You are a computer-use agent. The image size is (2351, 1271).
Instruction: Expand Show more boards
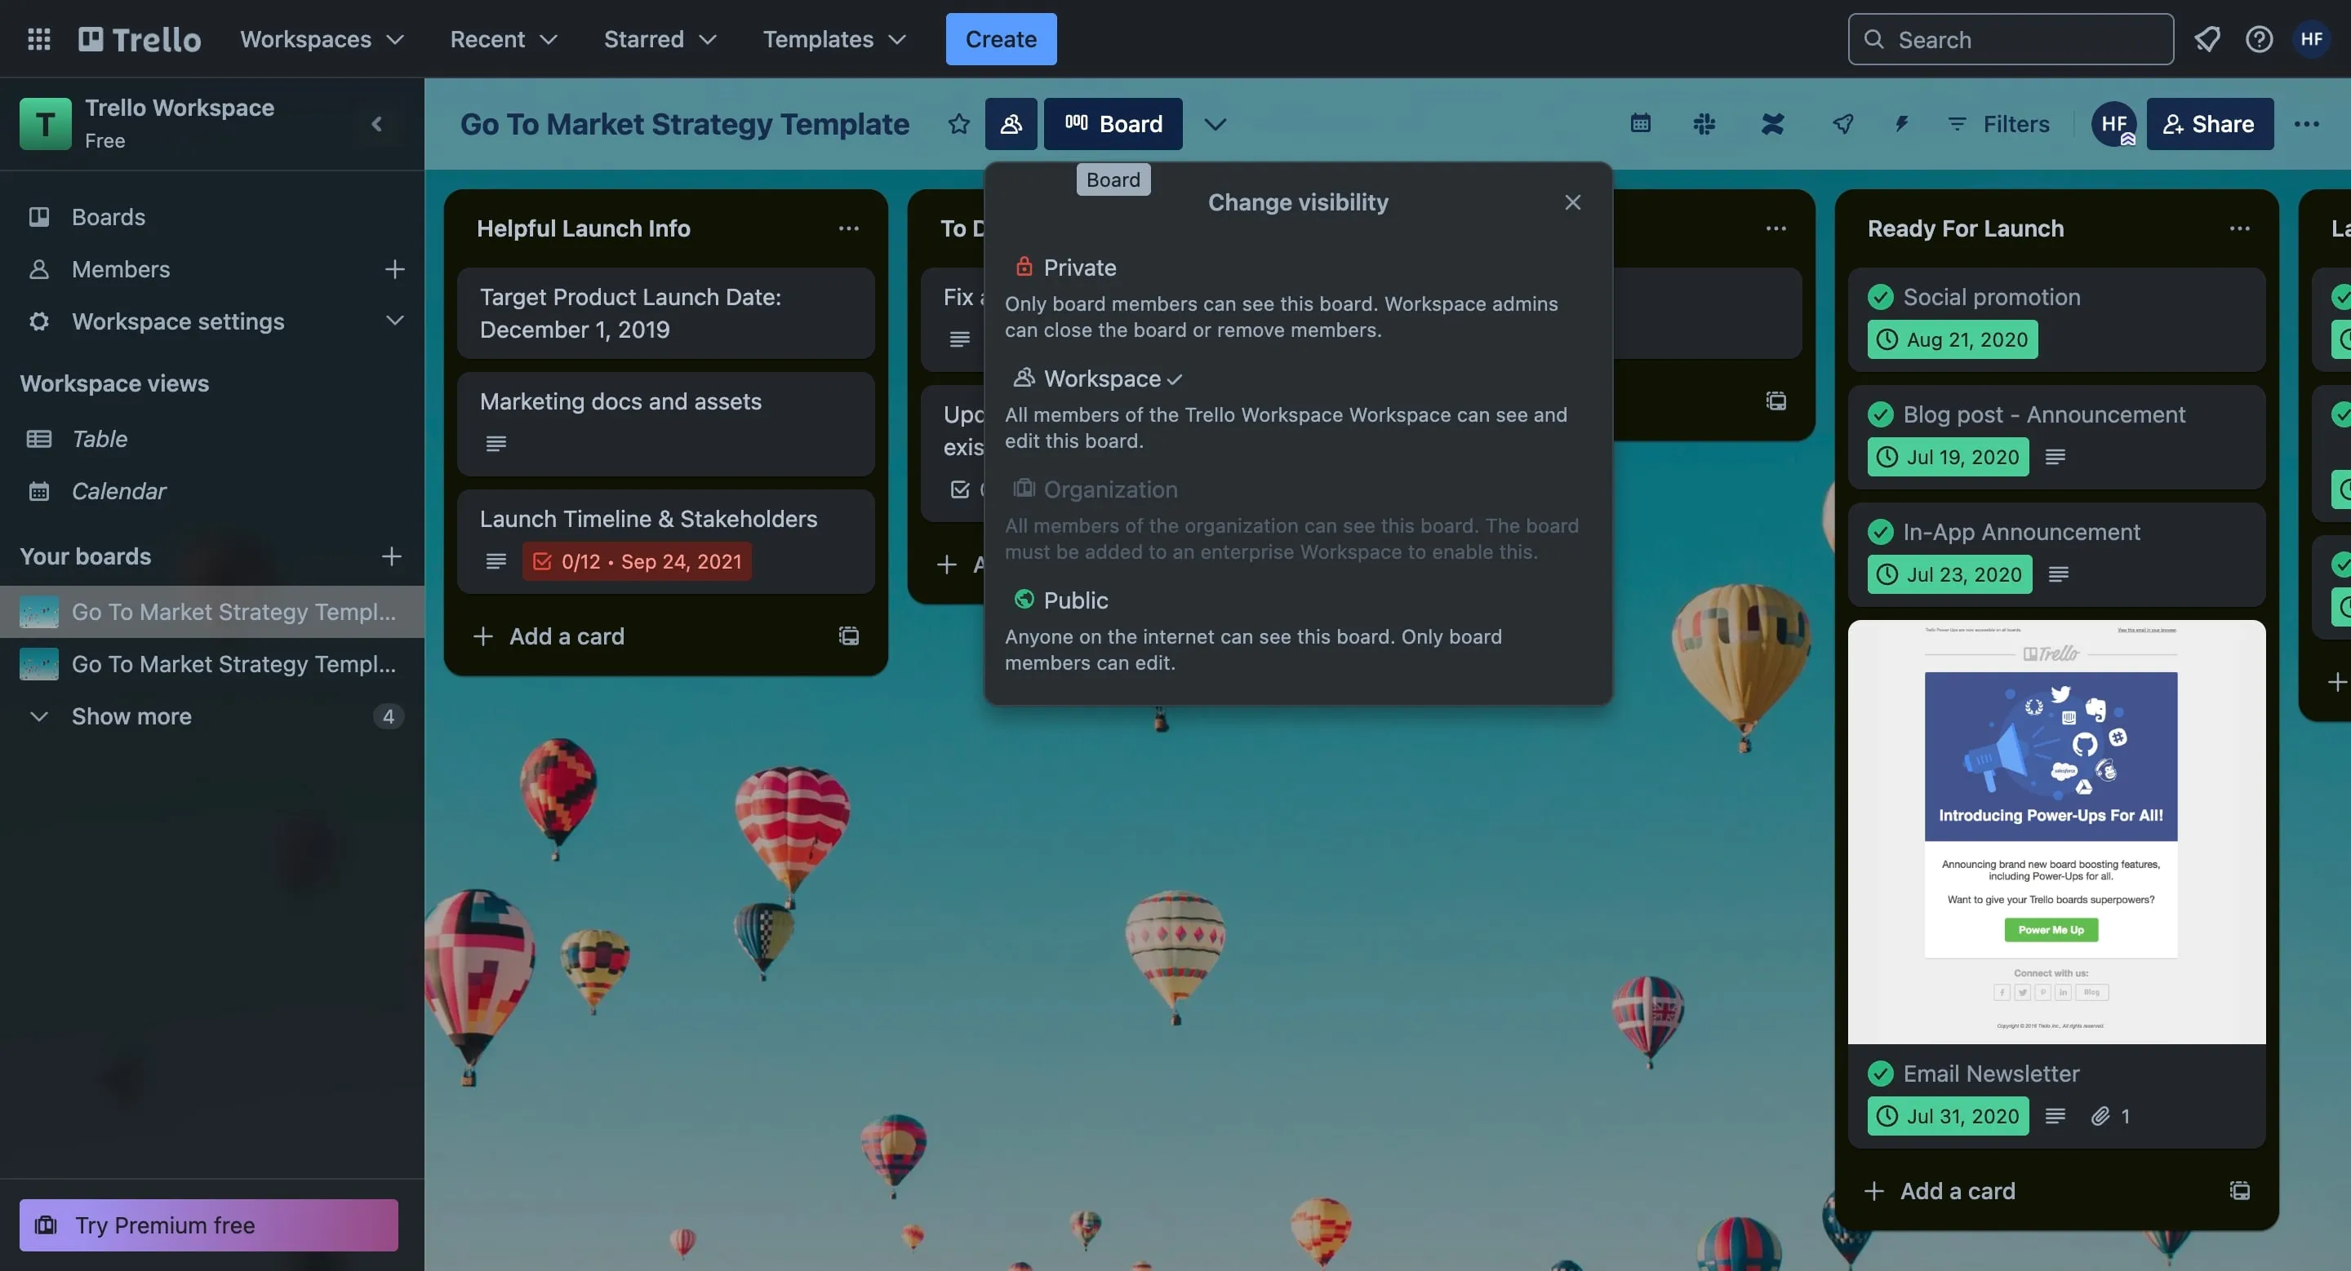click(x=211, y=716)
